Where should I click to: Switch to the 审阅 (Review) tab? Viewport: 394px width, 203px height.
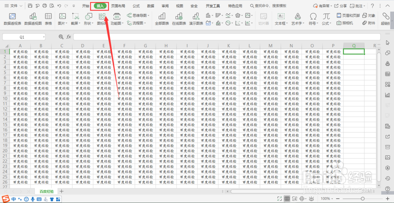(x=165, y=6)
